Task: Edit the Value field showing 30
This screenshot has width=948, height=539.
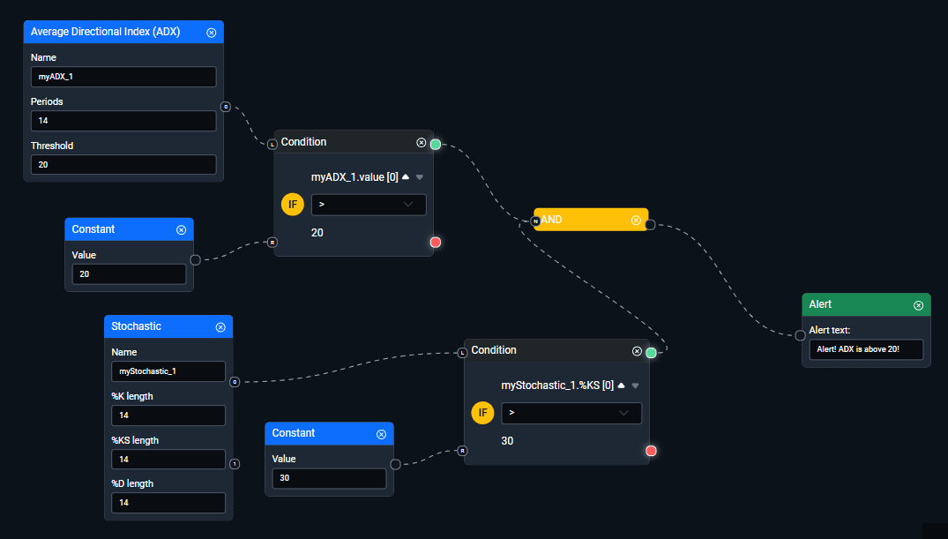Action: pyautogui.click(x=329, y=478)
